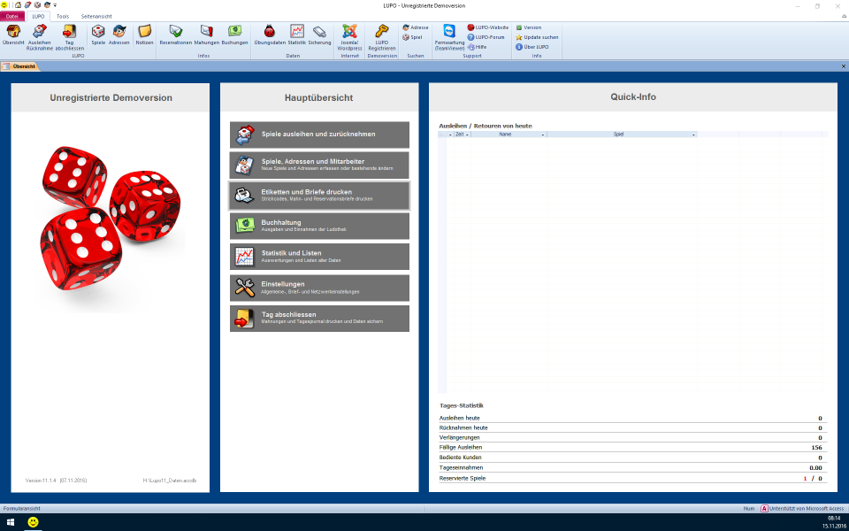Viewport: 849px width, 531px height.
Task: Switch to the Seitenansicht ribbon tab
Action: pos(96,16)
